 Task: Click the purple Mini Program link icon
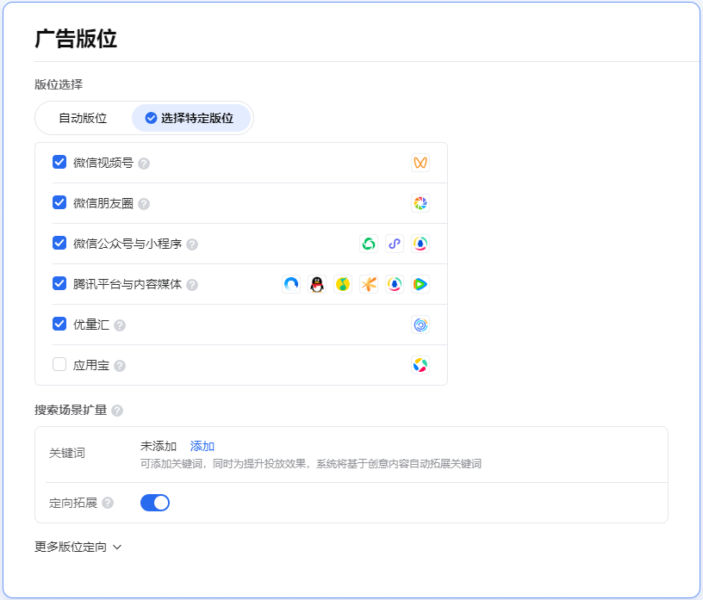coord(395,244)
